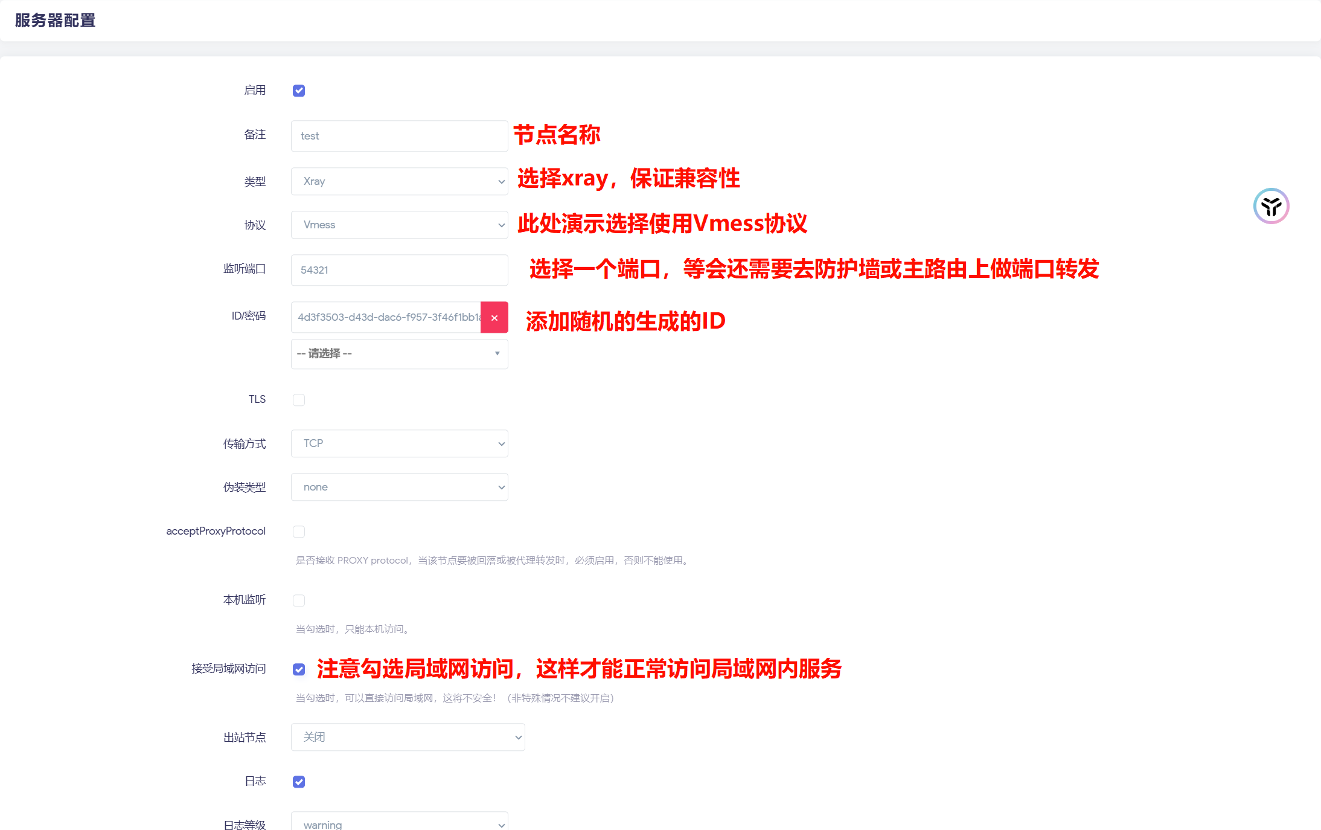This screenshot has width=1321, height=830.
Task: Click the floating round Y-shaped assistant icon
Action: point(1271,206)
